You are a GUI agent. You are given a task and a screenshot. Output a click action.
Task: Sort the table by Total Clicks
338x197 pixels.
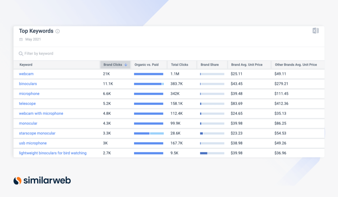[179, 65]
